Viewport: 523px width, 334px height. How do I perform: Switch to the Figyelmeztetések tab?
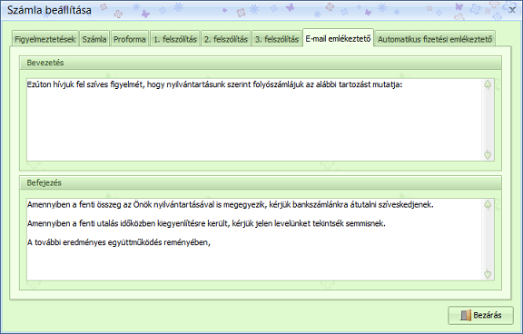45,39
